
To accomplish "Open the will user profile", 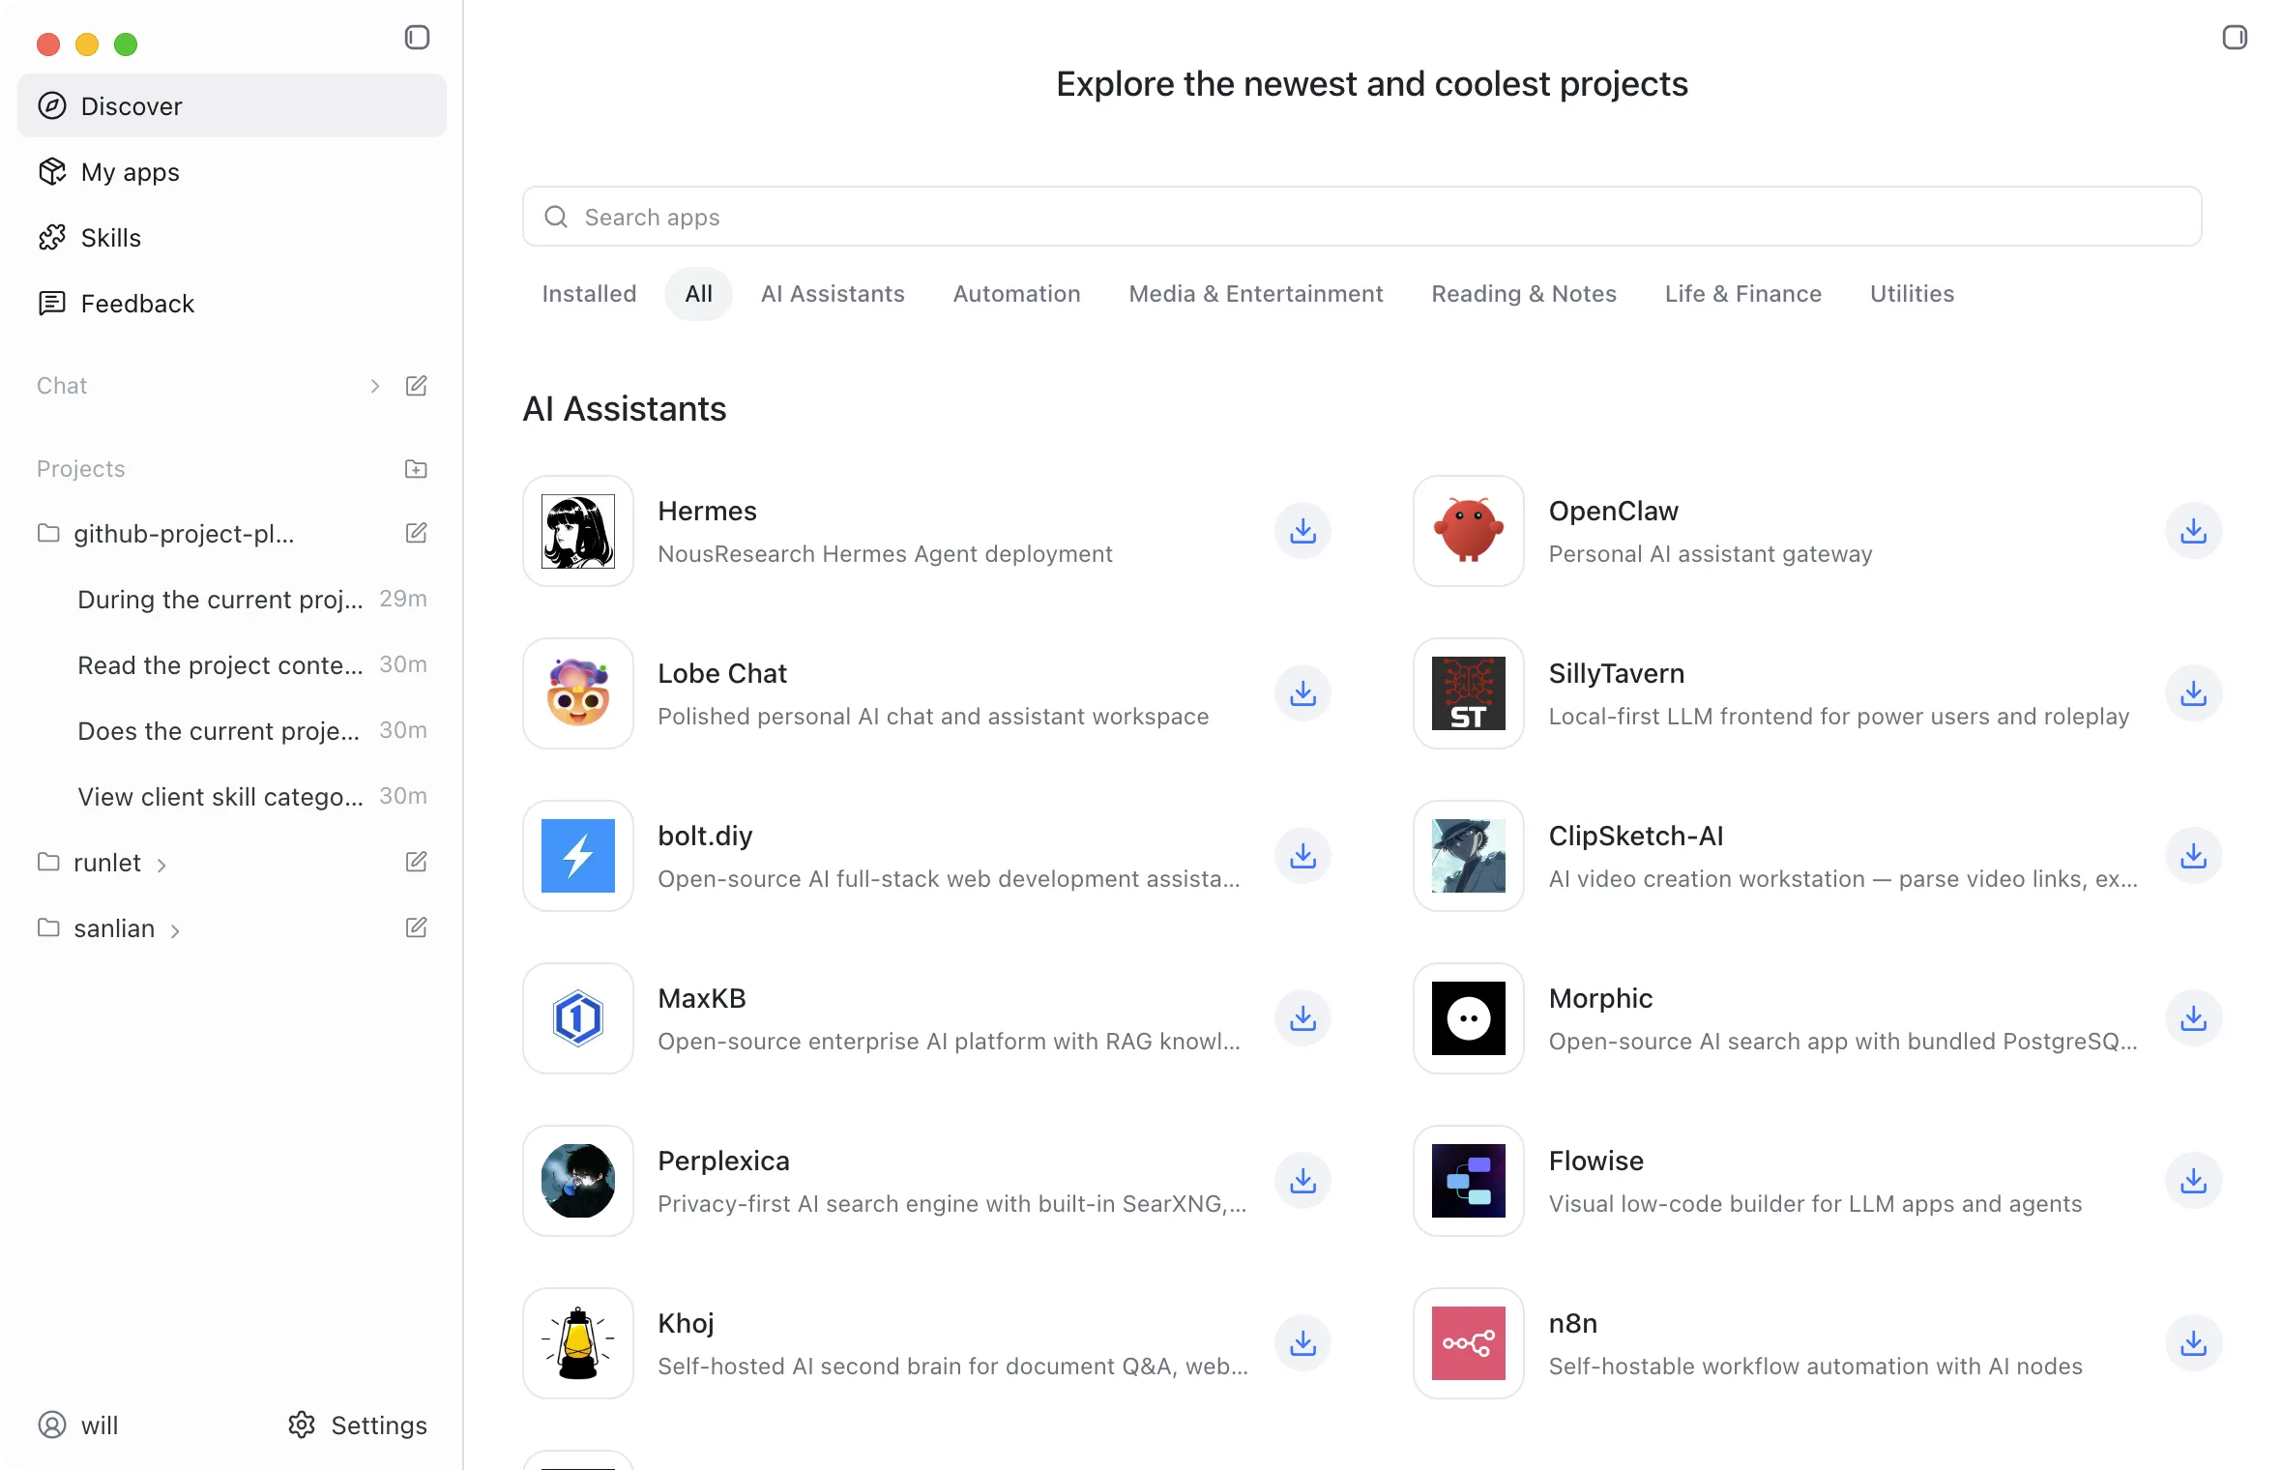I will [77, 1425].
